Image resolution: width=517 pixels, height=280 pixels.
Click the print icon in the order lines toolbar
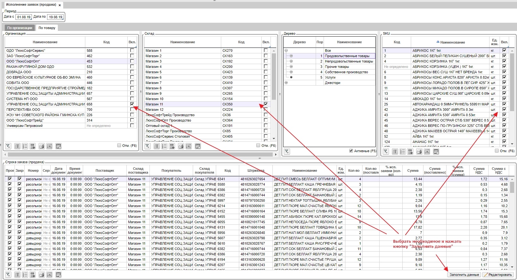41,275
